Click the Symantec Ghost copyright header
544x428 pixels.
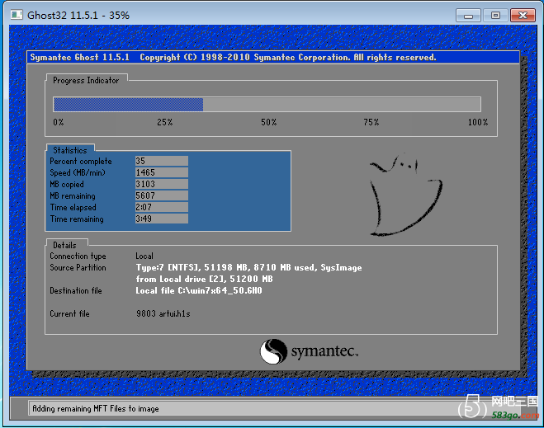point(233,57)
